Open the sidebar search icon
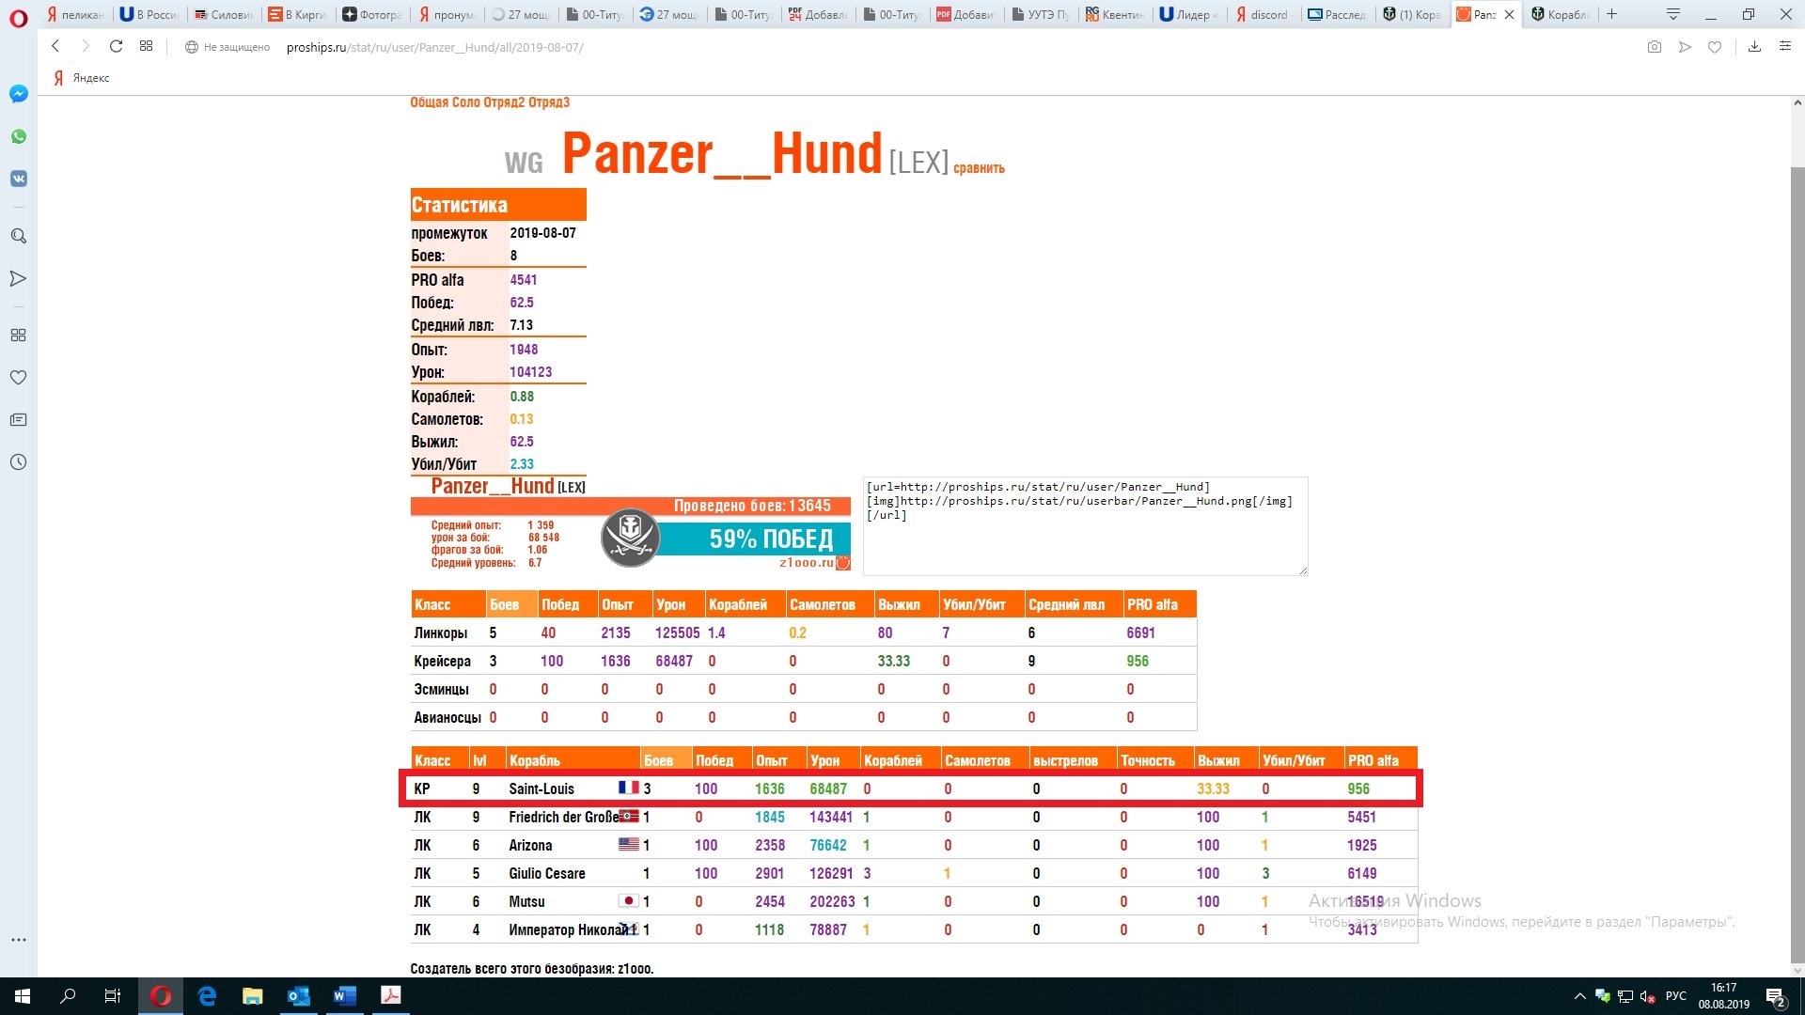1805x1015 pixels. click(x=19, y=236)
